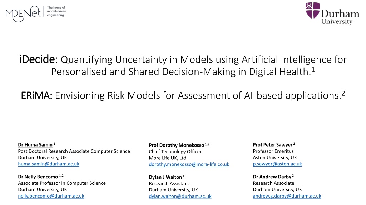Open andrew.g.darby@durham.ac.uk email link
This screenshot has width=366, height=205.
[x=287, y=196]
